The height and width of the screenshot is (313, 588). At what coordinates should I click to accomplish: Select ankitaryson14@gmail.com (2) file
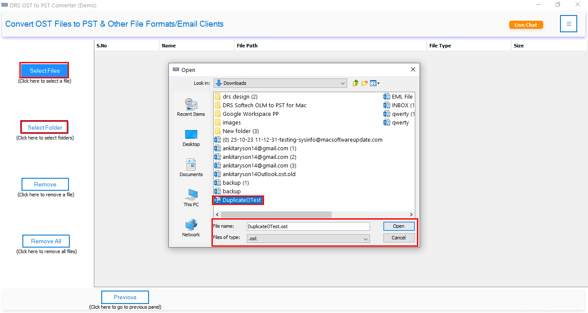point(255,157)
